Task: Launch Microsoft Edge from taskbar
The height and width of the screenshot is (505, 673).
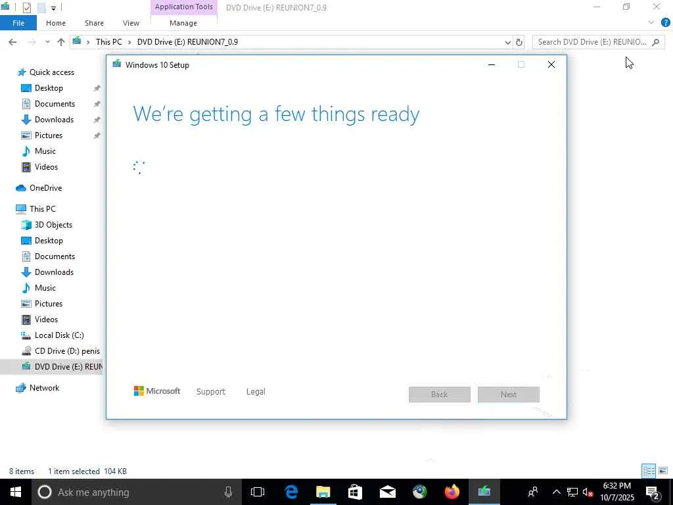Action: point(291,492)
